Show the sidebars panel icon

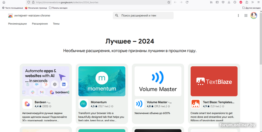click(x=217, y=2)
